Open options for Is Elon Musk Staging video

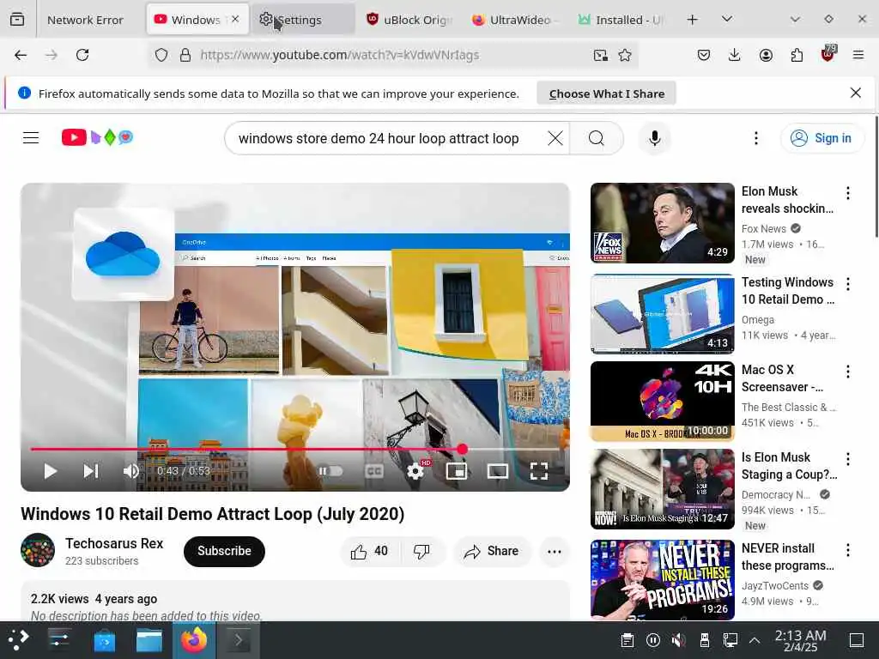tap(848, 460)
